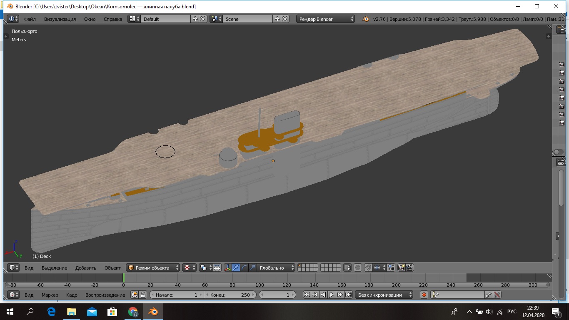The width and height of the screenshot is (569, 320).
Task: Jump to the last frame of playback
Action: 349,295
